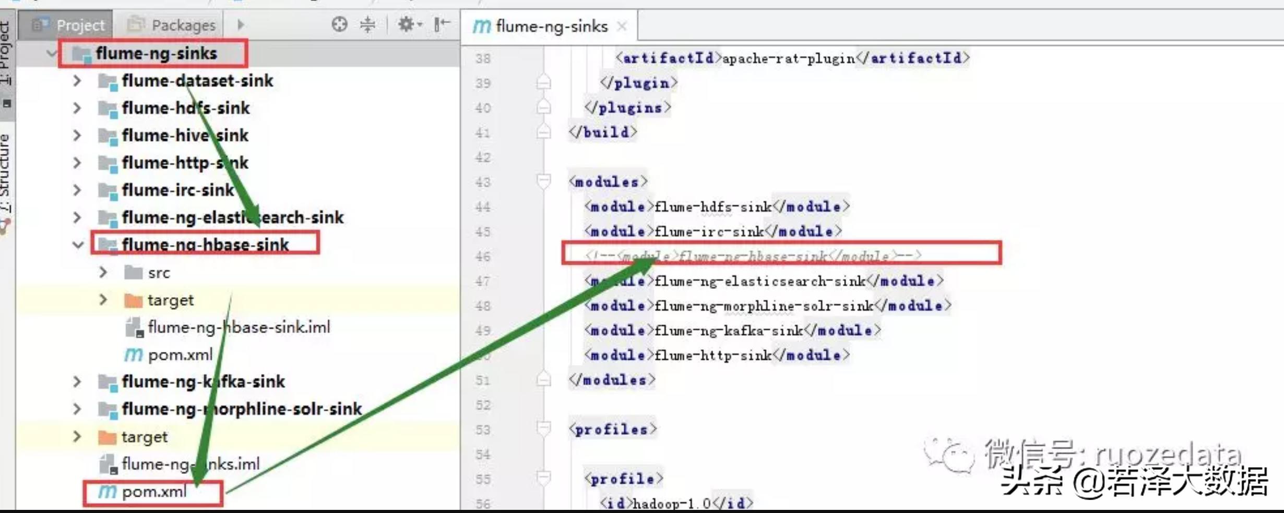This screenshot has height=513, width=1284.
Task: Expand the flume-ng-elasticsearch-sink module
Action: pos(77,217)
